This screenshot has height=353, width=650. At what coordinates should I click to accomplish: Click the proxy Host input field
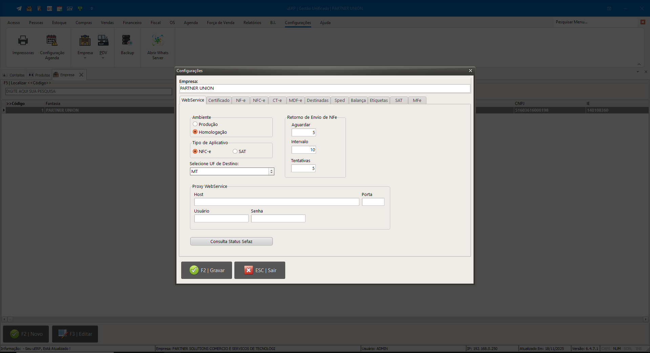tap(276, 202)
